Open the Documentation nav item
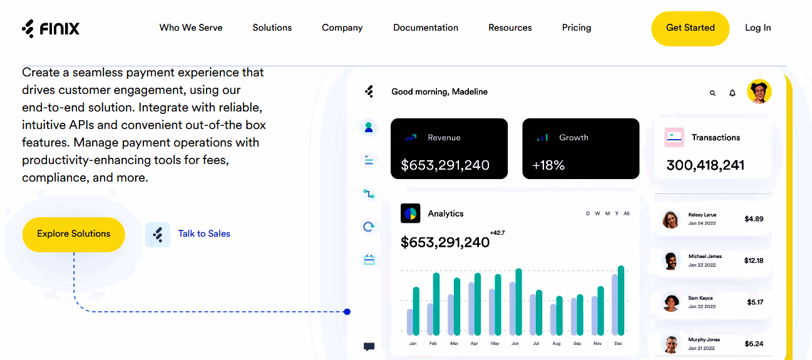Screen dimensions: 812x360 (x=426, y=28)
